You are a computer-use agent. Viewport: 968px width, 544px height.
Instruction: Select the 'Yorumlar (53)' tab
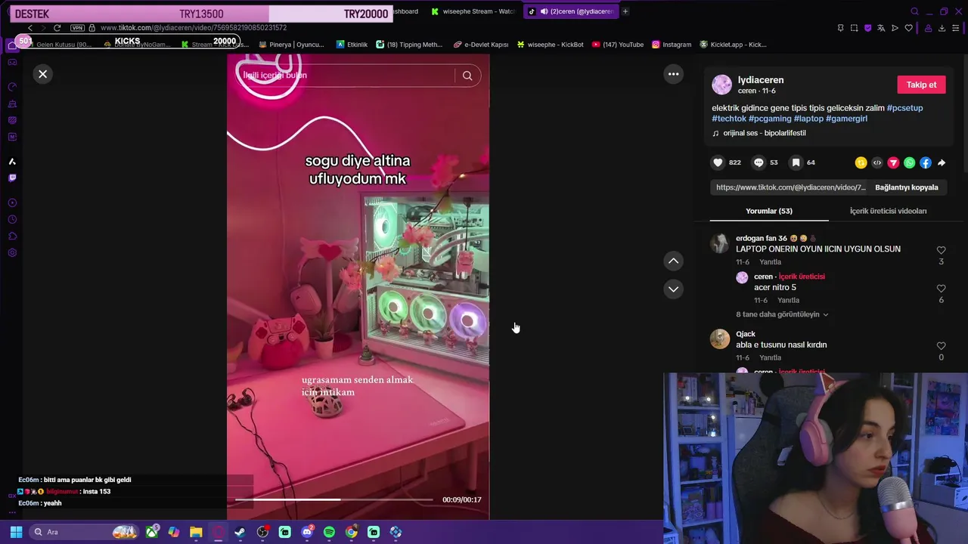(x=769, y=211)
